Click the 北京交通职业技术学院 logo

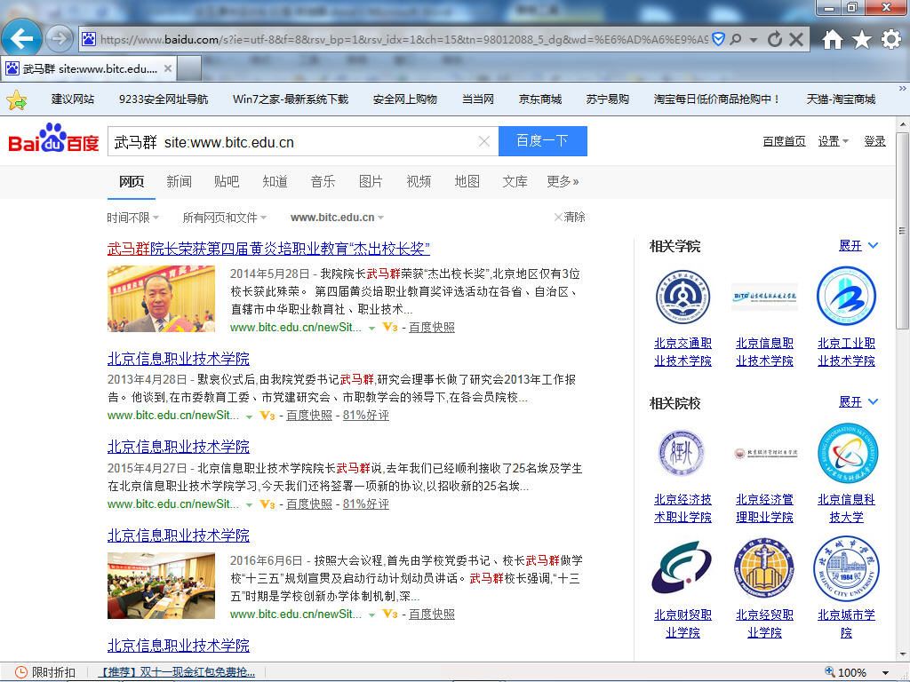tap(682, 297)
